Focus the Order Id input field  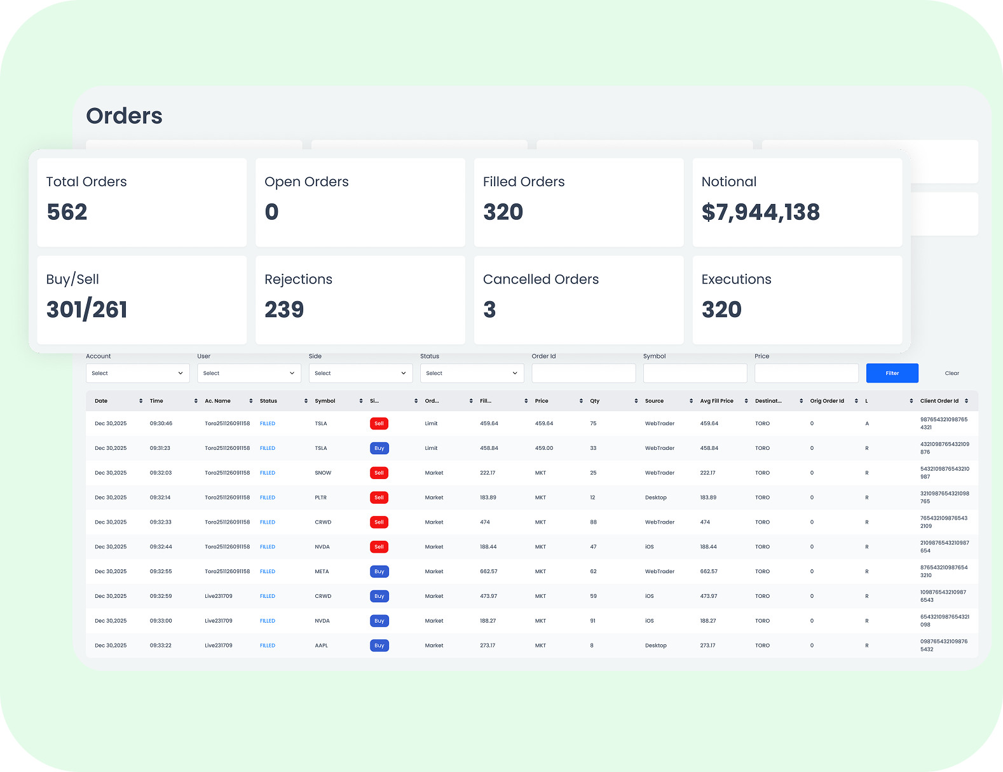tap(583, 373)
